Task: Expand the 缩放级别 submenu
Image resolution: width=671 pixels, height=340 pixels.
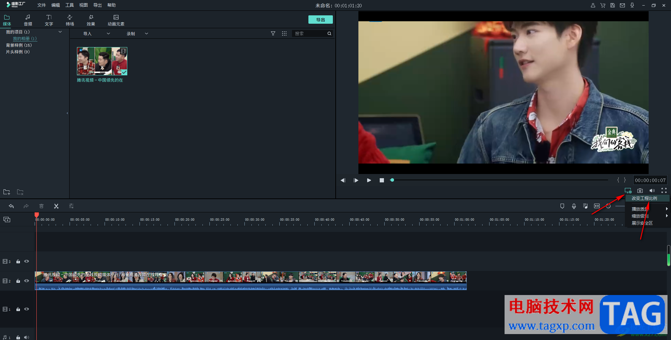Action: 647,216
